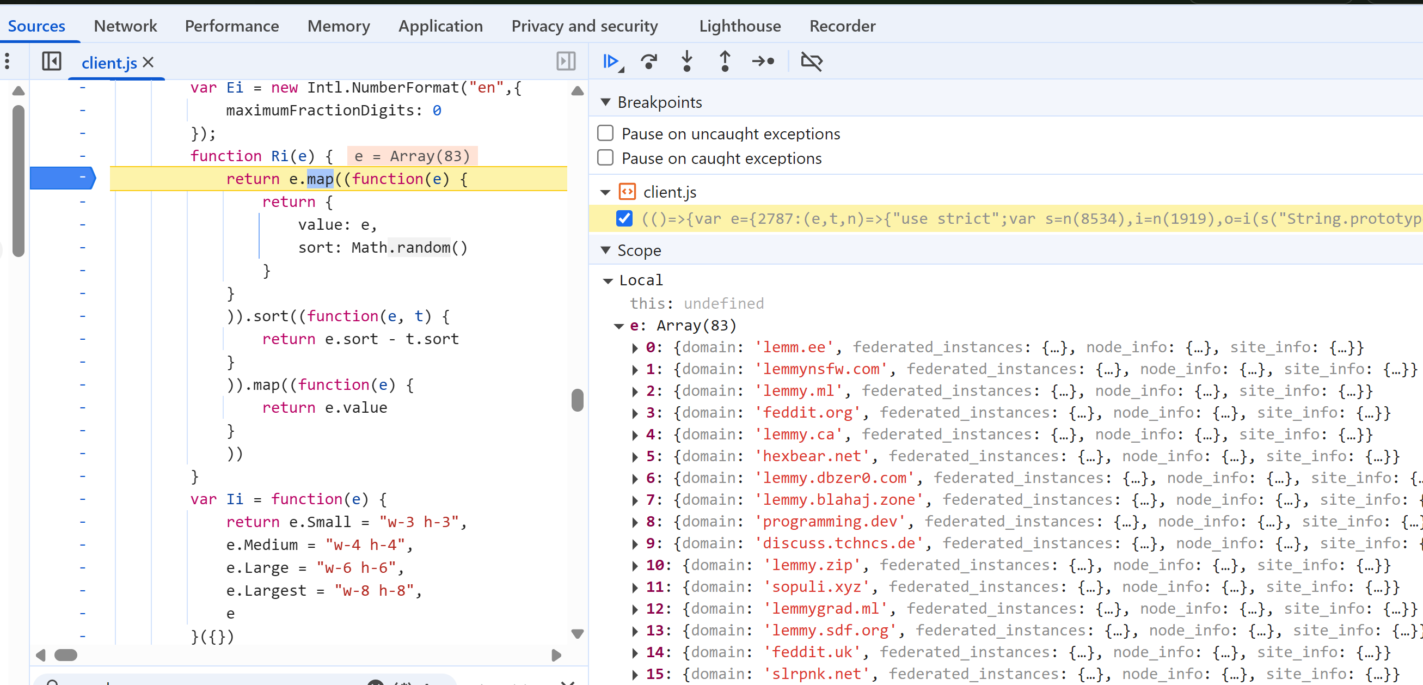Expand array item 14 feddit.uk
This screenshot has height=685, width=1423.
point(635,652)
